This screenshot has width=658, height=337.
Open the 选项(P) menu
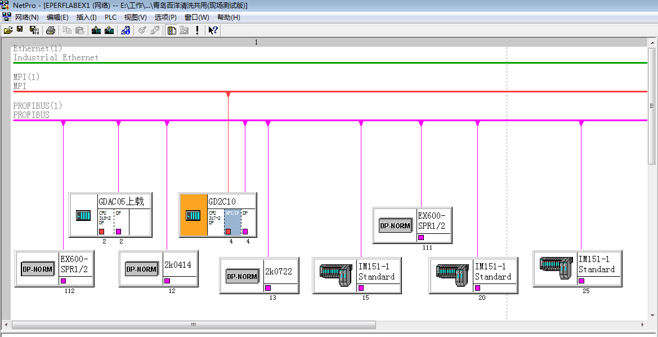click(x=165, y=17)
